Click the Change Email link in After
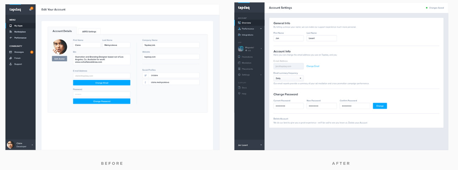Viewport: 458px width, 170px height. pos(313,66)
